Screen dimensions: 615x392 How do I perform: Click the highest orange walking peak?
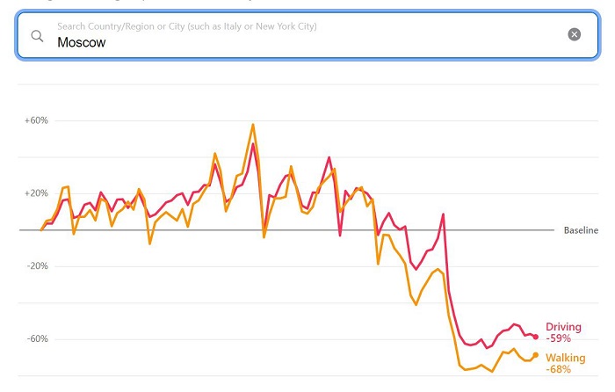253,125
